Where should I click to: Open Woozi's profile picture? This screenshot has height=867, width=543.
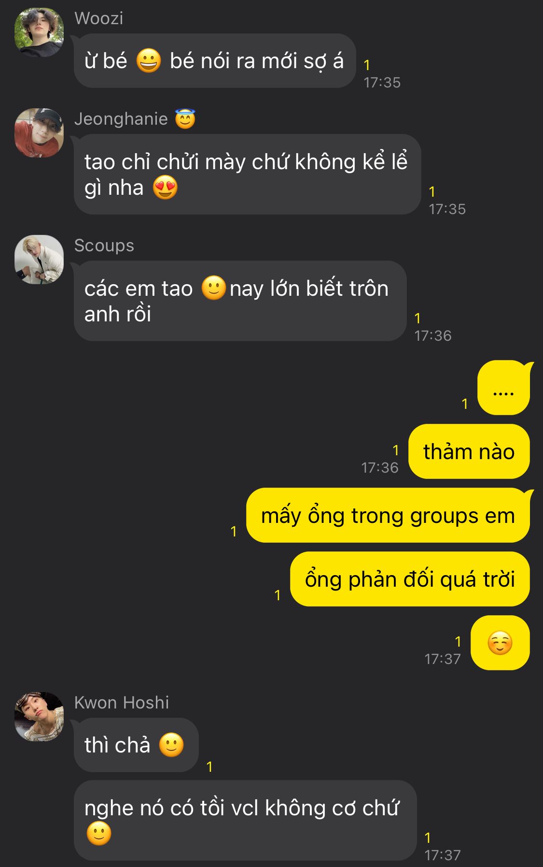pos(39,32)
